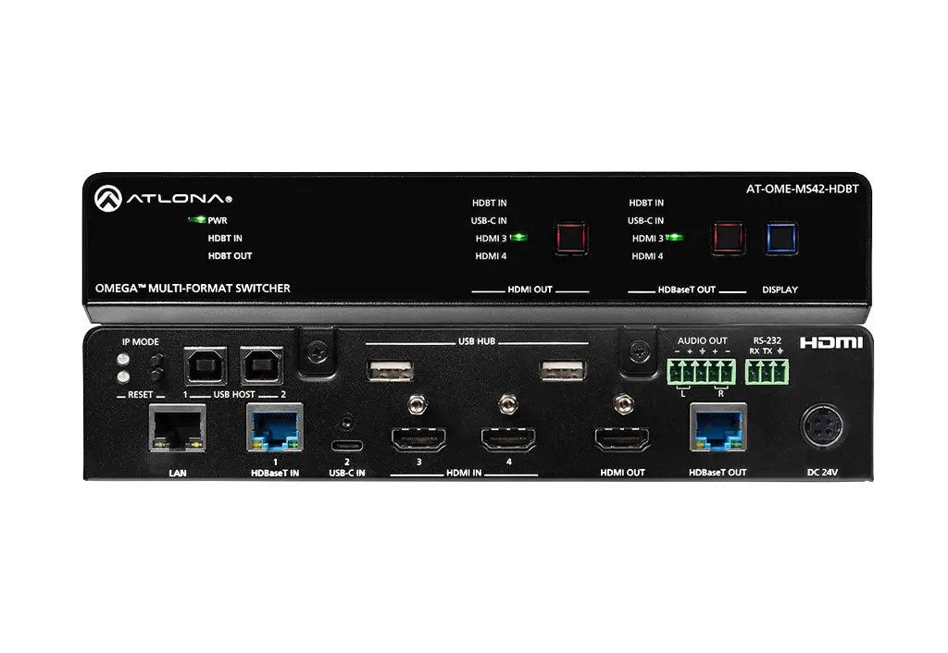The height and width of the screenshot is (653, 948).
Task: Click the blue HDBaseT OUT port
Action: pos(718,428)
